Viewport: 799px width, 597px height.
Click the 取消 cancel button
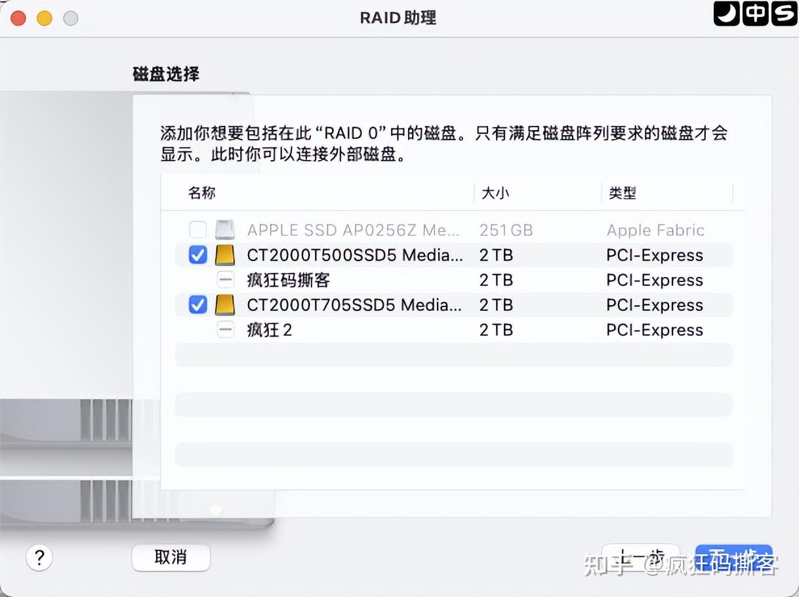171,558
